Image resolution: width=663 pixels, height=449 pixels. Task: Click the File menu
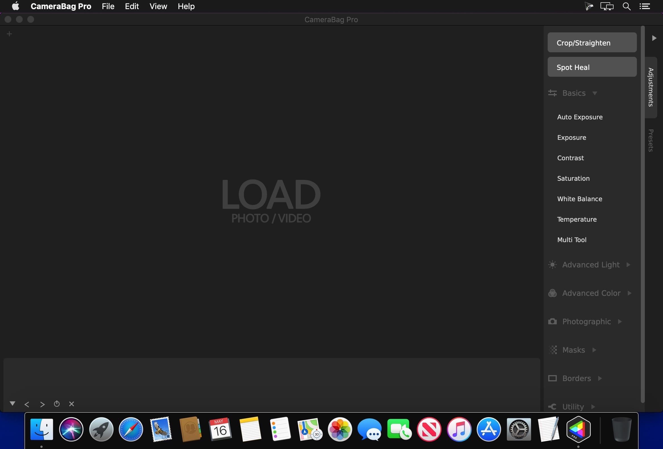pos(108,6)
